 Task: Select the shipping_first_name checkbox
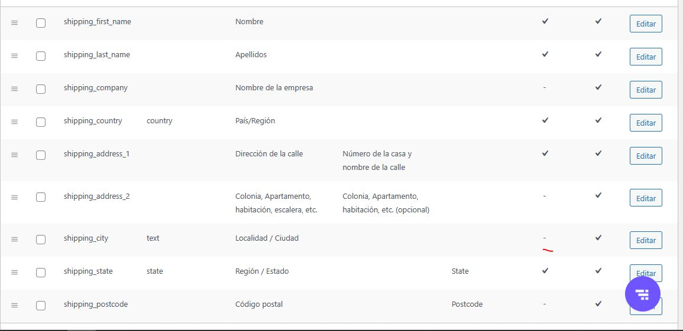click(x=41, y=23)
